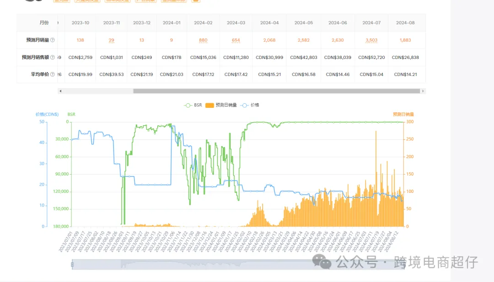494x282 pixels.
Task: Click the table horizontal scrollbar thumb
Action: 276,91
